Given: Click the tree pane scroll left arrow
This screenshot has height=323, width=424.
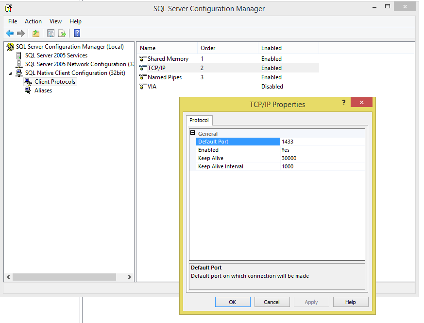Looking at the screenshot, I should (x=8, y=277).
